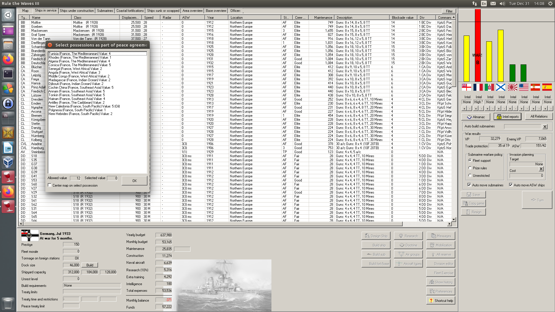Toggle Auto move submarines checkbox
555x312 pixels.
coord(469,185)
